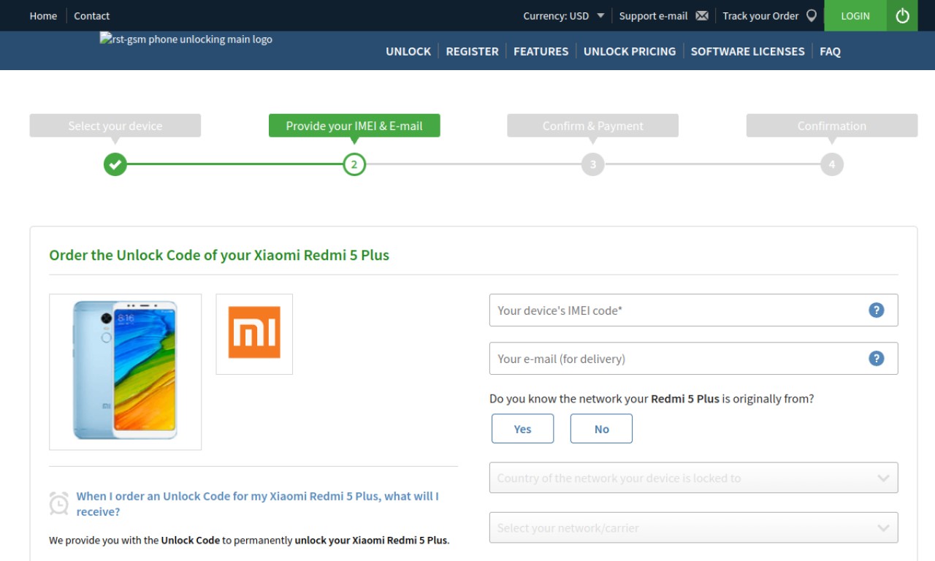Click the Home link
Image resolution: width=935 pixels, height=561 pixels.
click(x=43, y=15)
